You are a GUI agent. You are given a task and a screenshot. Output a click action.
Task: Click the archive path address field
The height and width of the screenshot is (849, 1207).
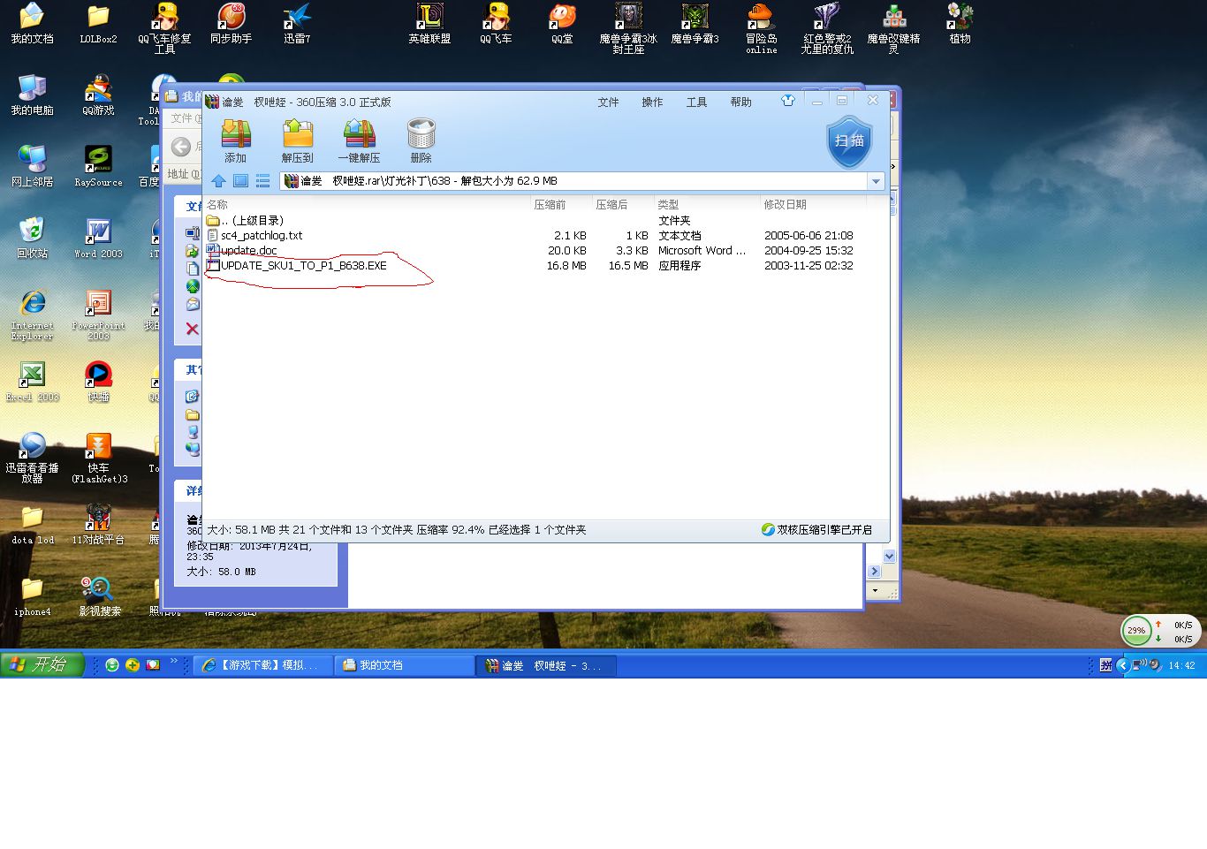pos(574,181)
